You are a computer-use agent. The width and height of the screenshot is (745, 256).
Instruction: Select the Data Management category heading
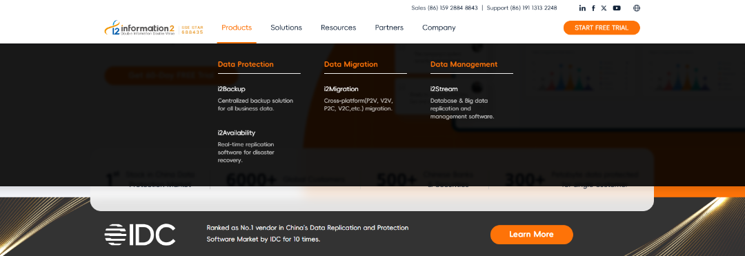(464, 64)
